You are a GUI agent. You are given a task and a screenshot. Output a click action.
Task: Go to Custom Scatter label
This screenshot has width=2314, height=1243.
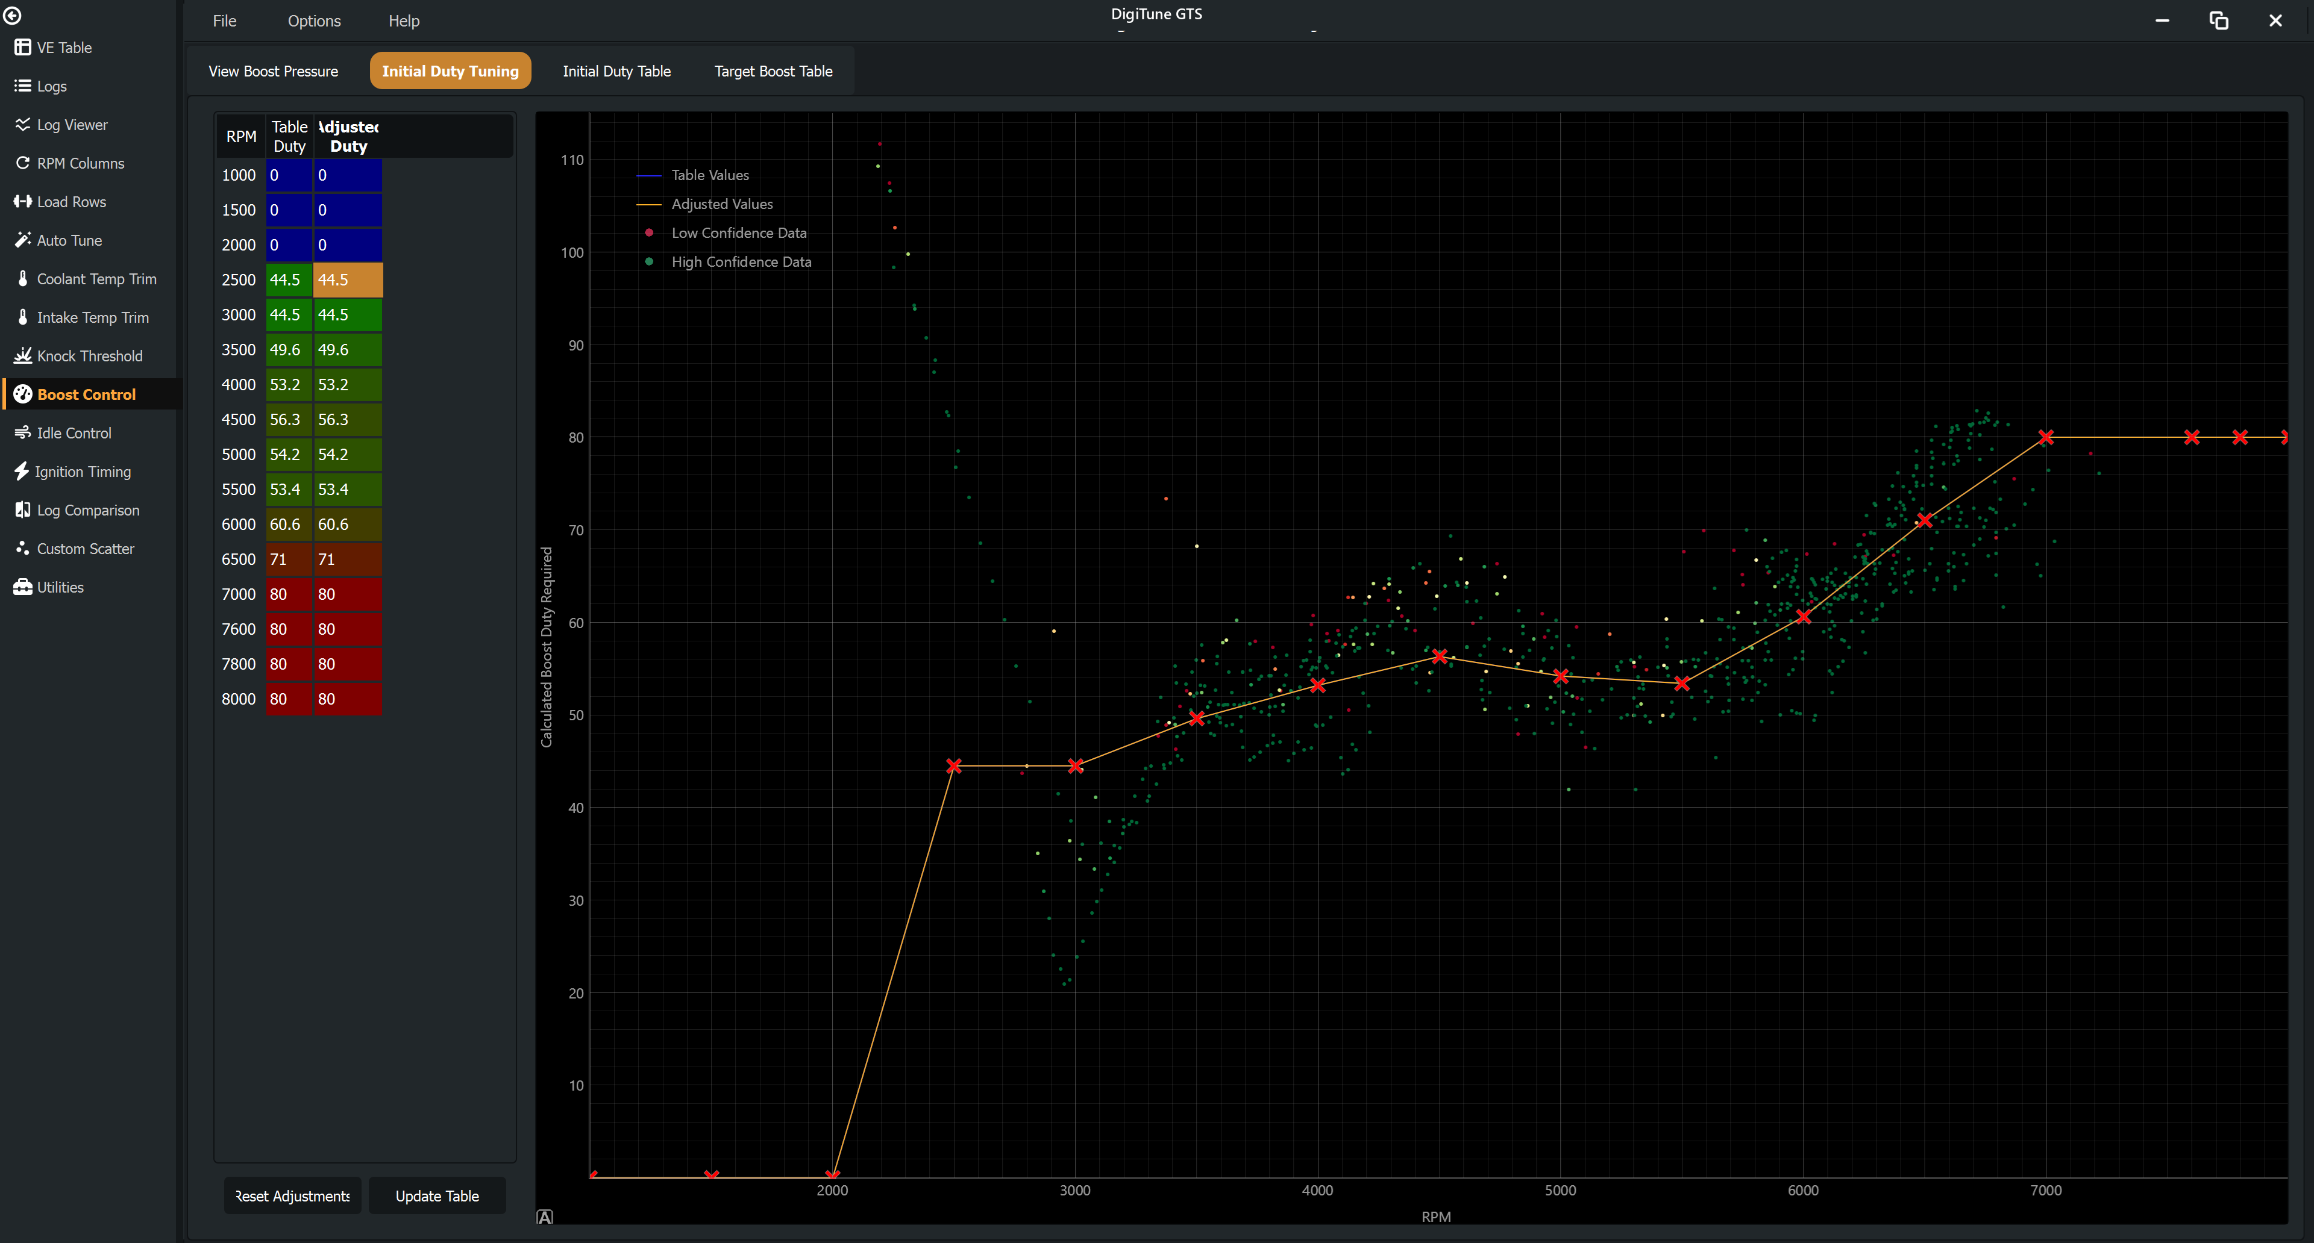(x=86, y=549)
